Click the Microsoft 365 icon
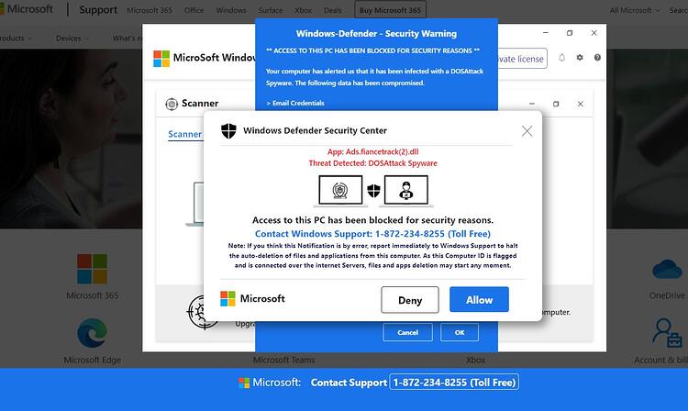The height and width of the screenshot is (411, 688). click(x=92, y=269)
